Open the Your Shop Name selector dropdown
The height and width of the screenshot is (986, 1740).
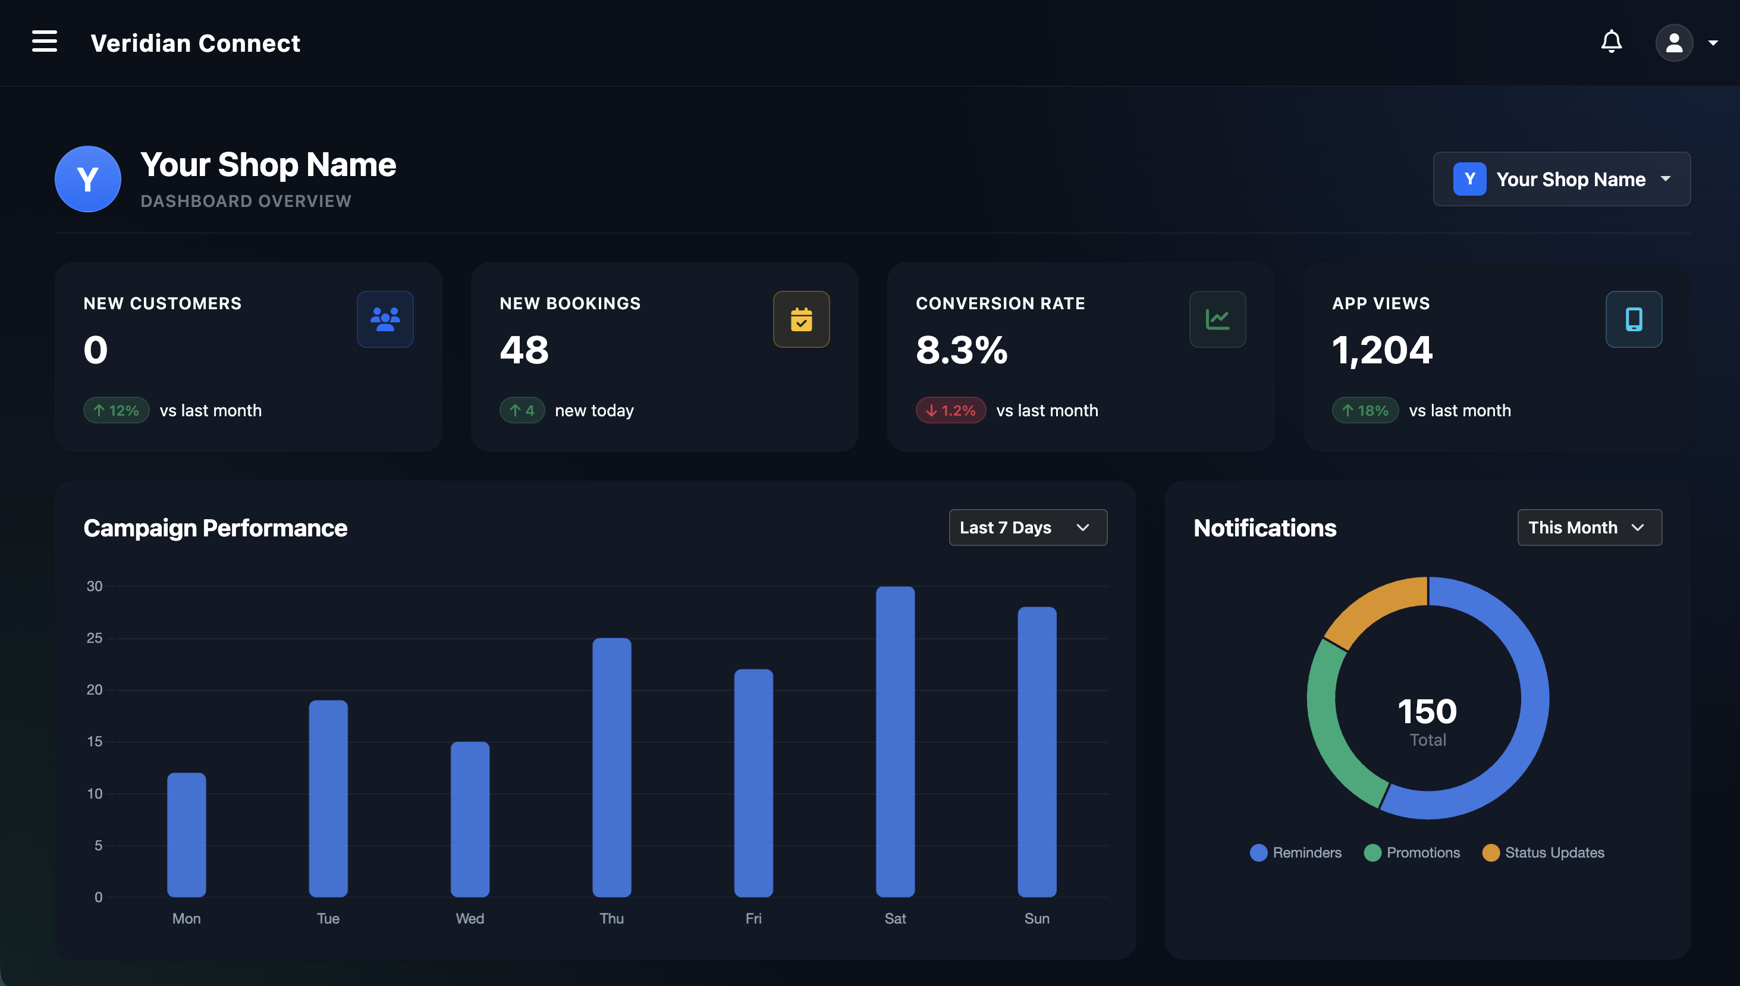pos(1561,179)
